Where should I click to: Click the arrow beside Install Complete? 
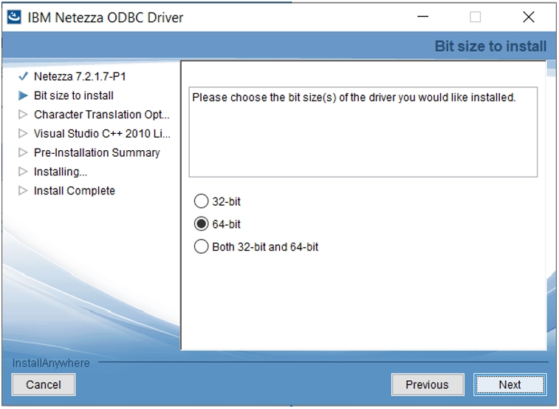[23, 190]
